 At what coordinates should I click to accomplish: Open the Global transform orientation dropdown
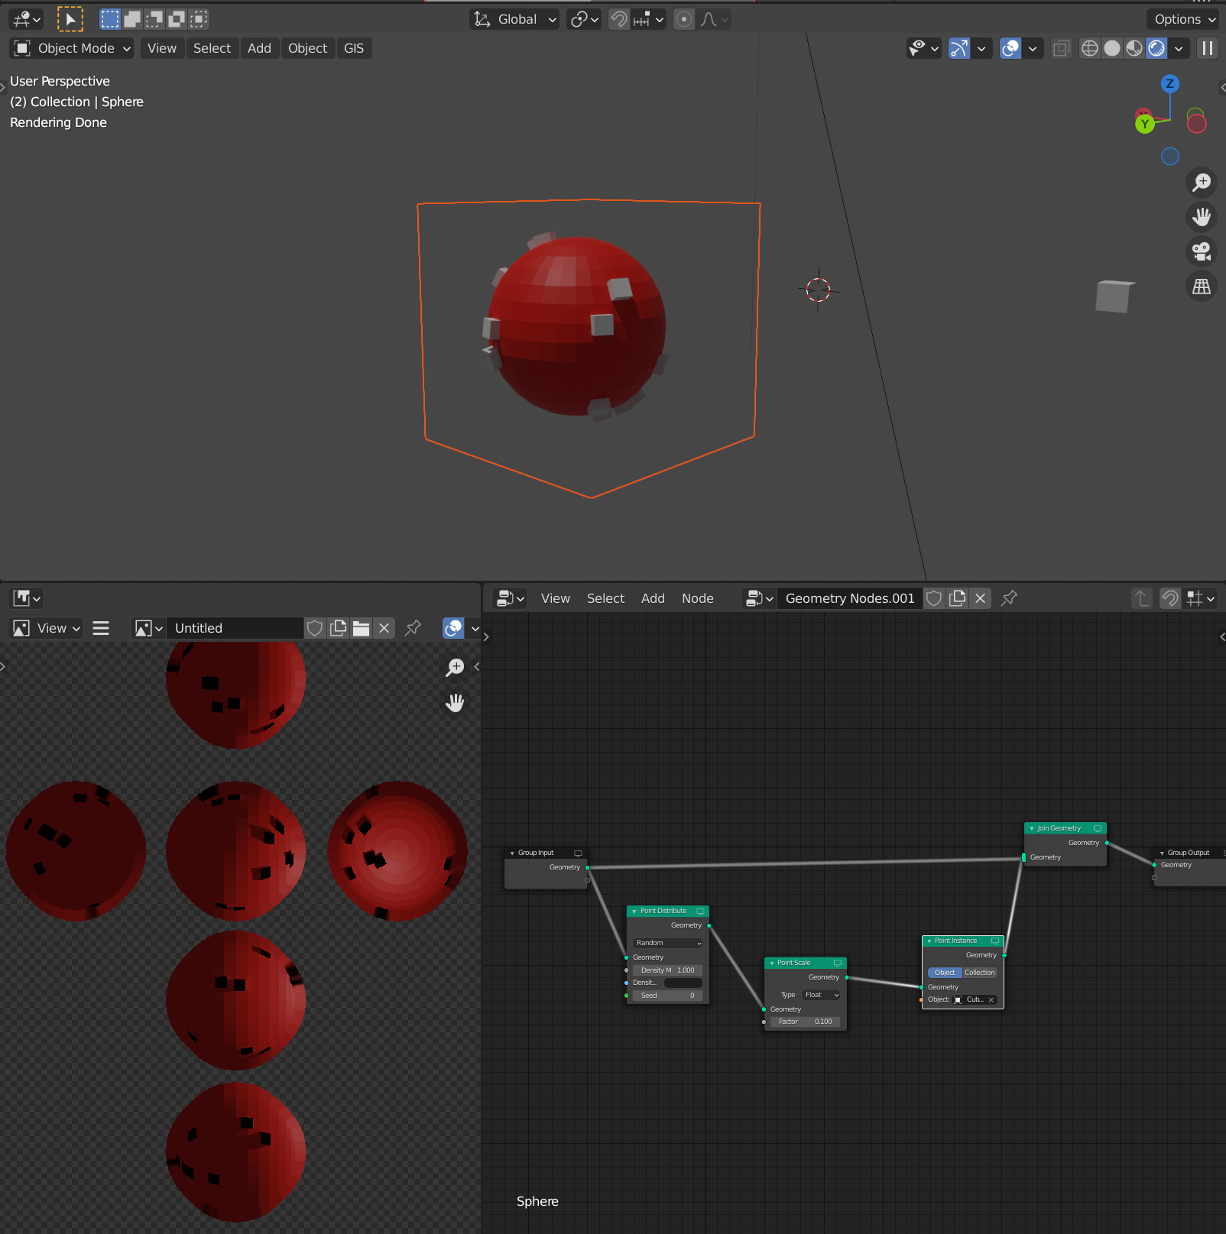click(514, 19)
